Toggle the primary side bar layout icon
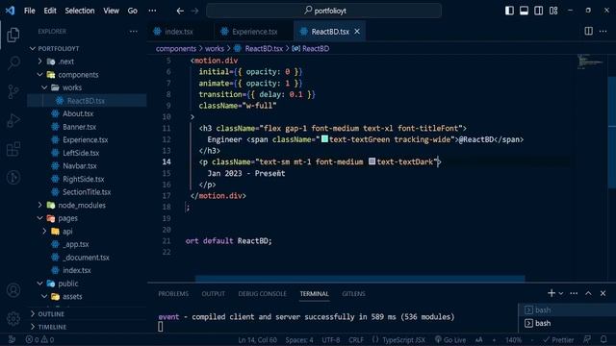The height and width of the screenshot is (346, 616). (509, 11)
